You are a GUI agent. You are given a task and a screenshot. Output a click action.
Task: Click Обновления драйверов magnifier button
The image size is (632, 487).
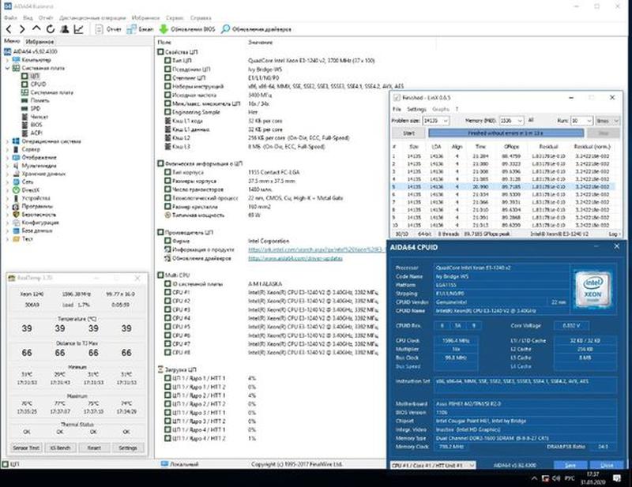click(256, 29)
